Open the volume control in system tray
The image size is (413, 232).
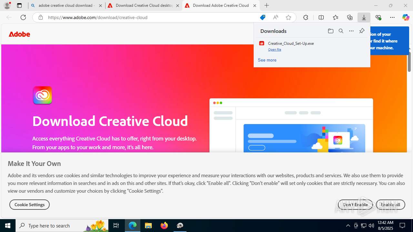pos(371,226)
